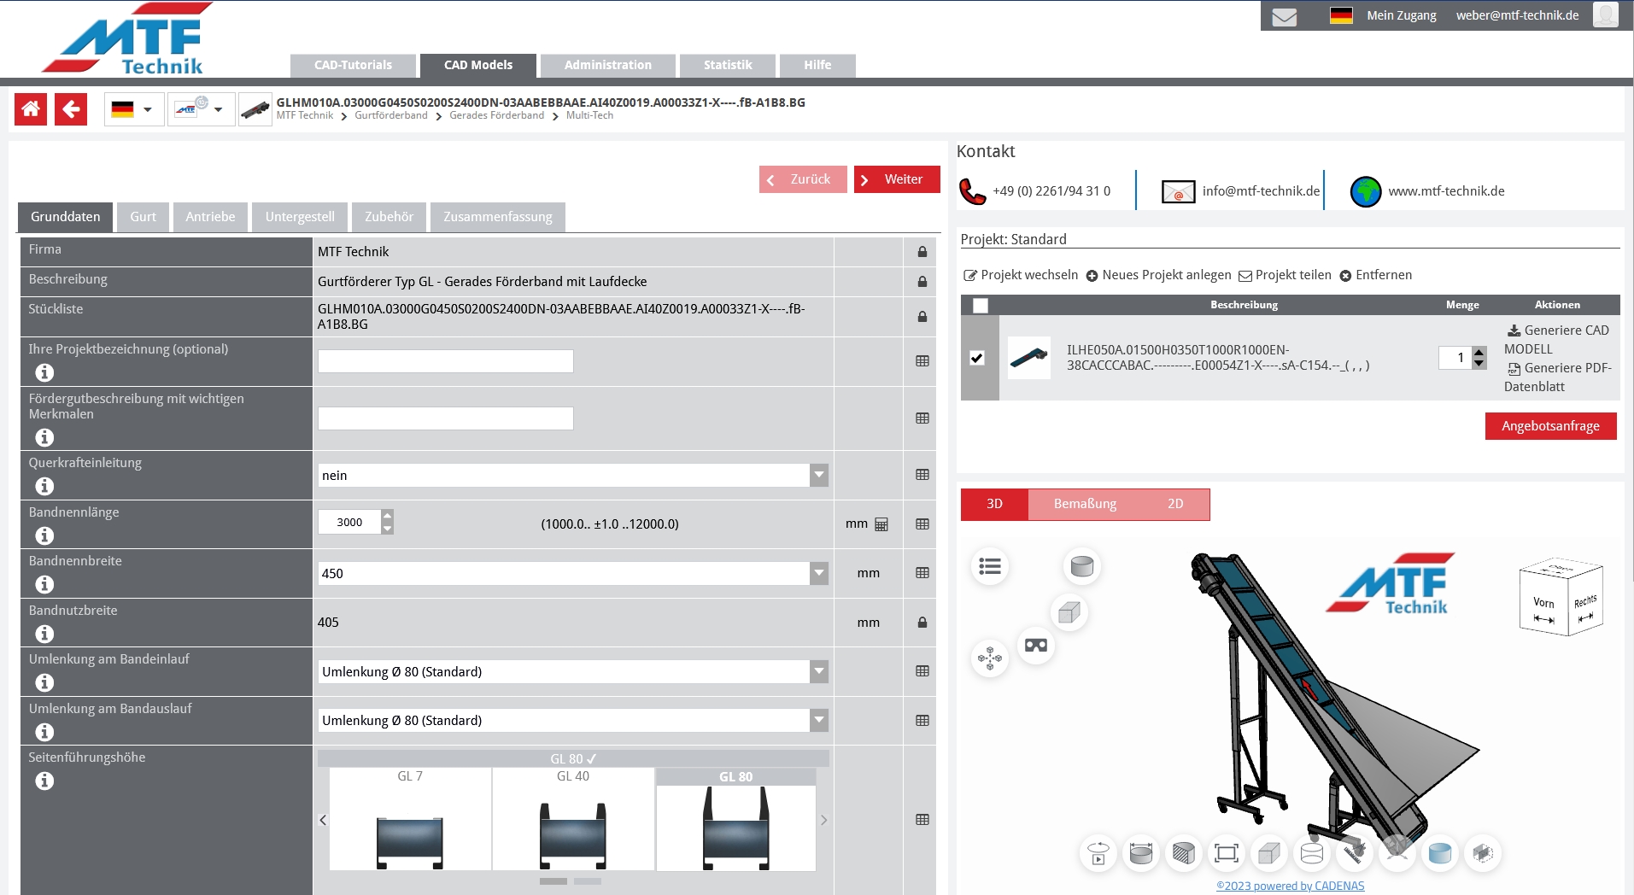Click the Neues Projekt anlegen link
This screenshot has width=1634, height=895.
coord(1159,275)
